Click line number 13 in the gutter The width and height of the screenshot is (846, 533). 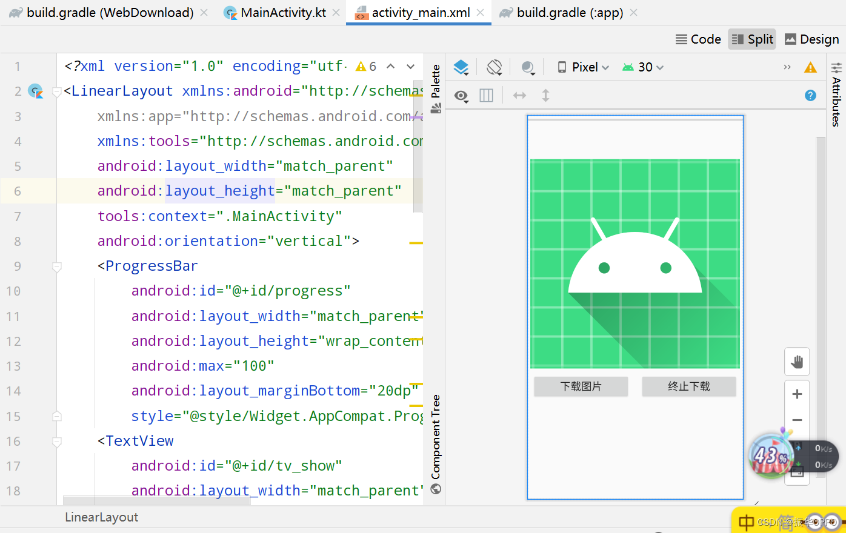(x=13, y=366)
